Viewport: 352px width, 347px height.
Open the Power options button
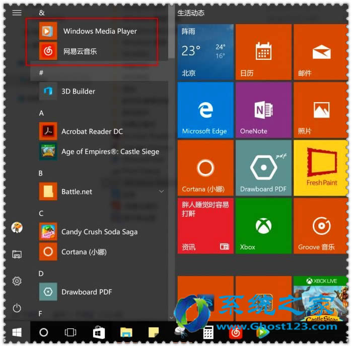(x=17, y=307)
